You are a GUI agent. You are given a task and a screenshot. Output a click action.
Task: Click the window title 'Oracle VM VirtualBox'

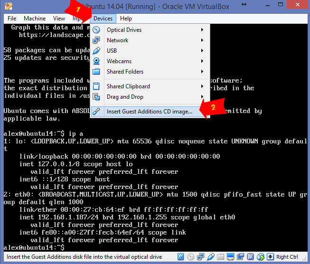(x=196, y=7)
